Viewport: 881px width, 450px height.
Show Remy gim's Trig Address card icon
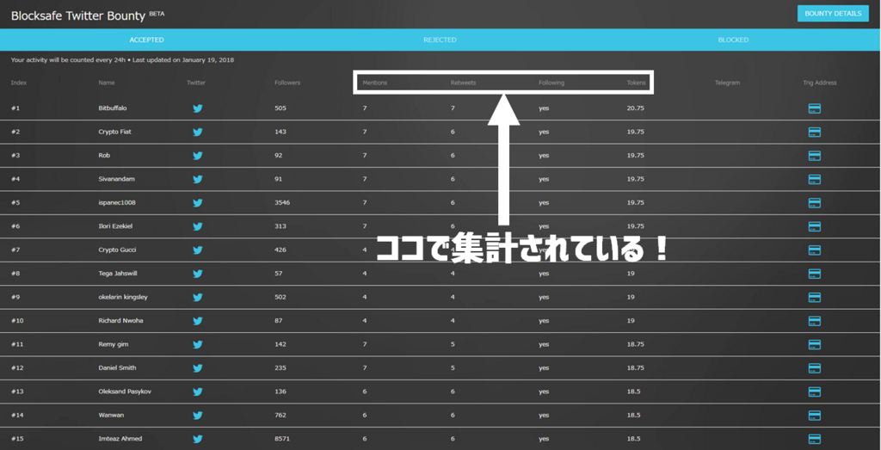814,344
